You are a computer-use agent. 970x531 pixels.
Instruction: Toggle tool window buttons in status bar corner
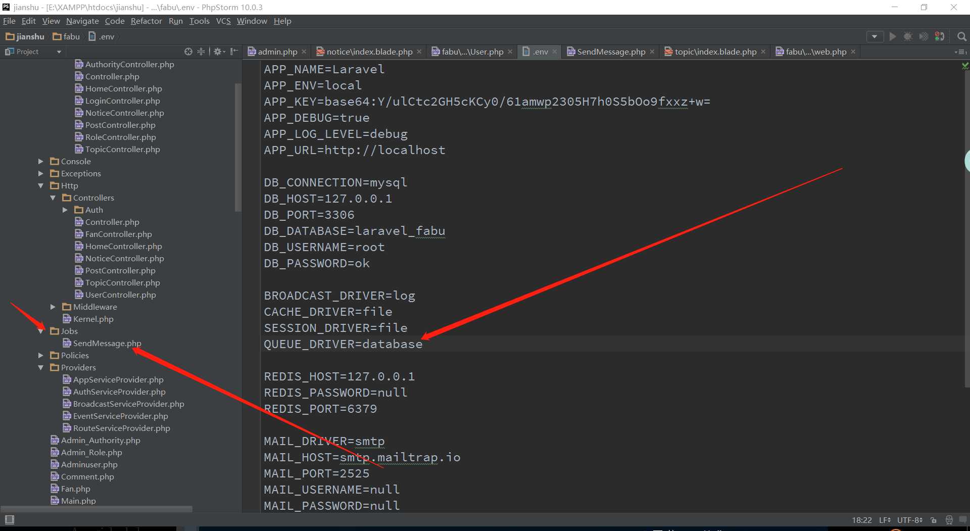(10, 520)
